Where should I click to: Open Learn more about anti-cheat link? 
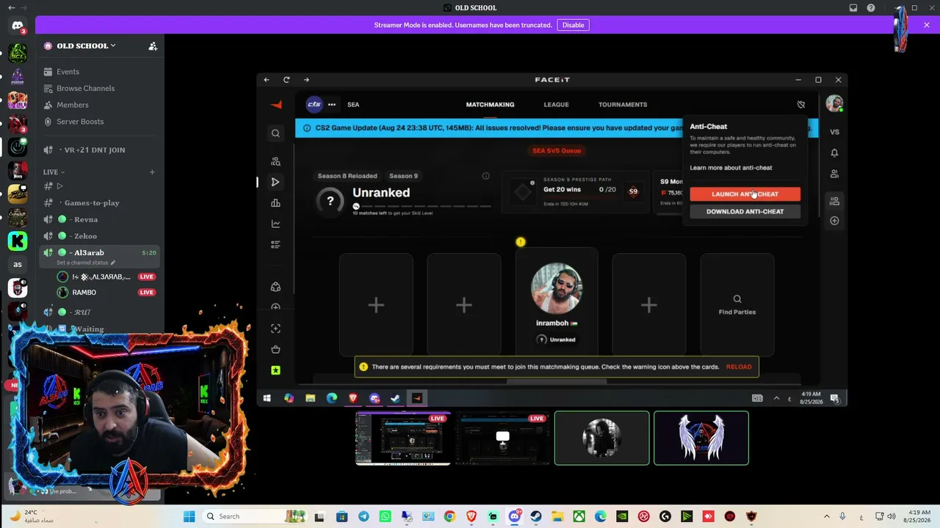pyautogui.click(x=731, y=168)
